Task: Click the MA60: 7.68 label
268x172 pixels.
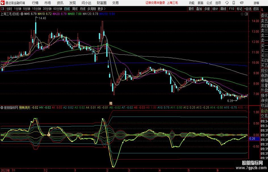Action: click(x=75, y=14)
